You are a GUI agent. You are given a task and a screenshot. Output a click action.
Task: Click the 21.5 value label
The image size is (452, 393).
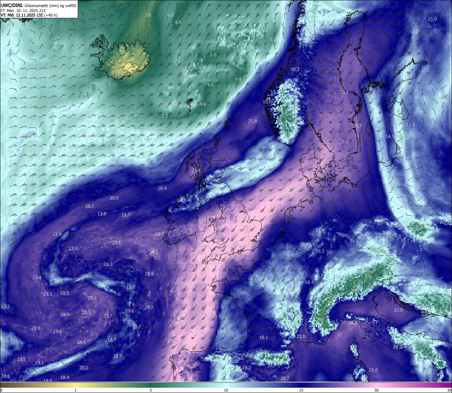(65, 293)
